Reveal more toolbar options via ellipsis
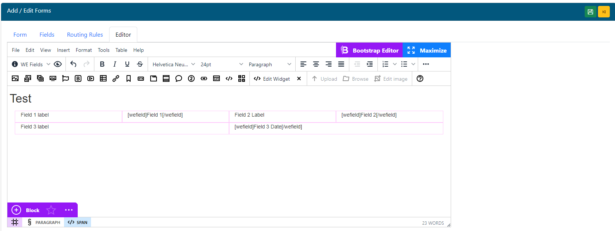Viewport: 615px width, 231px height. tap(426, 64)
